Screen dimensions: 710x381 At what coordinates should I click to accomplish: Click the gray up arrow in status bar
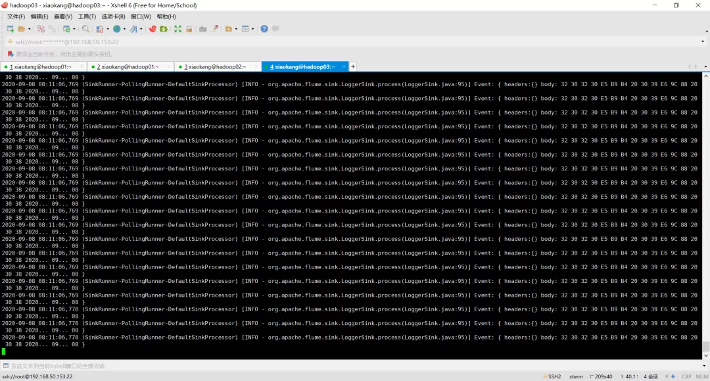667,376
